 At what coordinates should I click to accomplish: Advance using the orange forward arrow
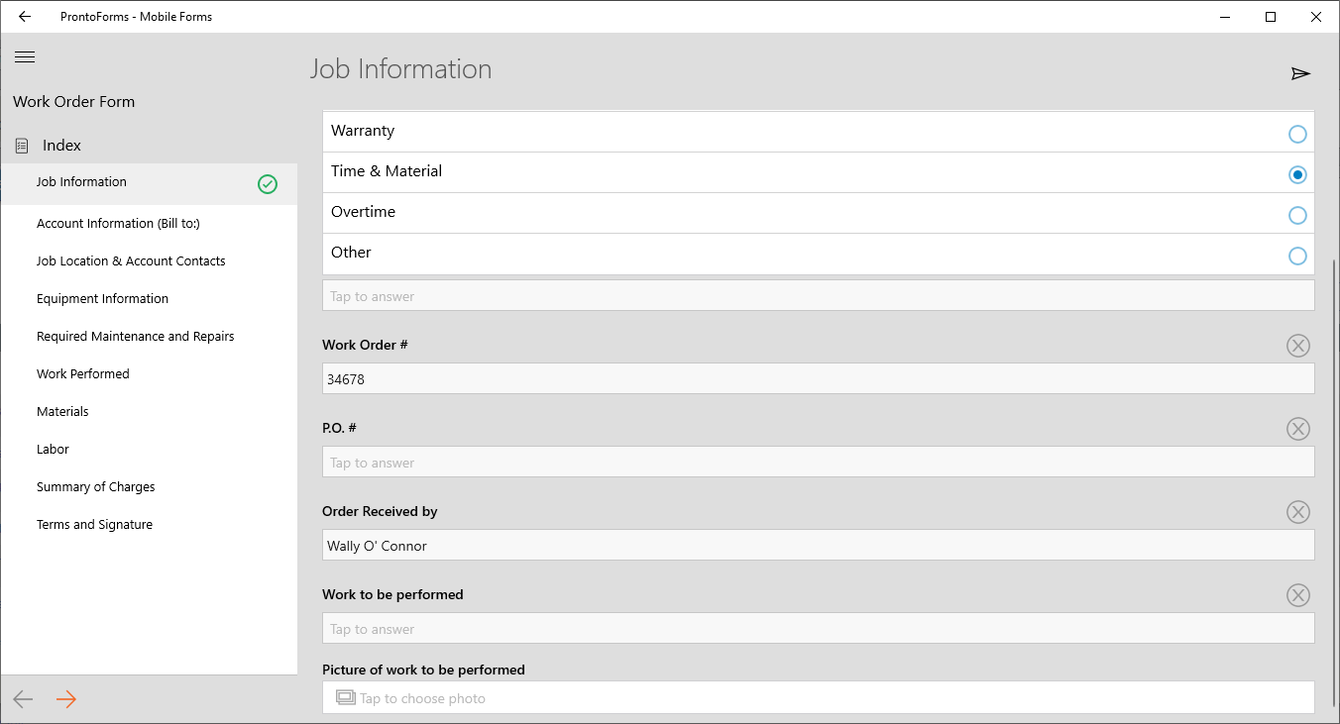(65, 699)
